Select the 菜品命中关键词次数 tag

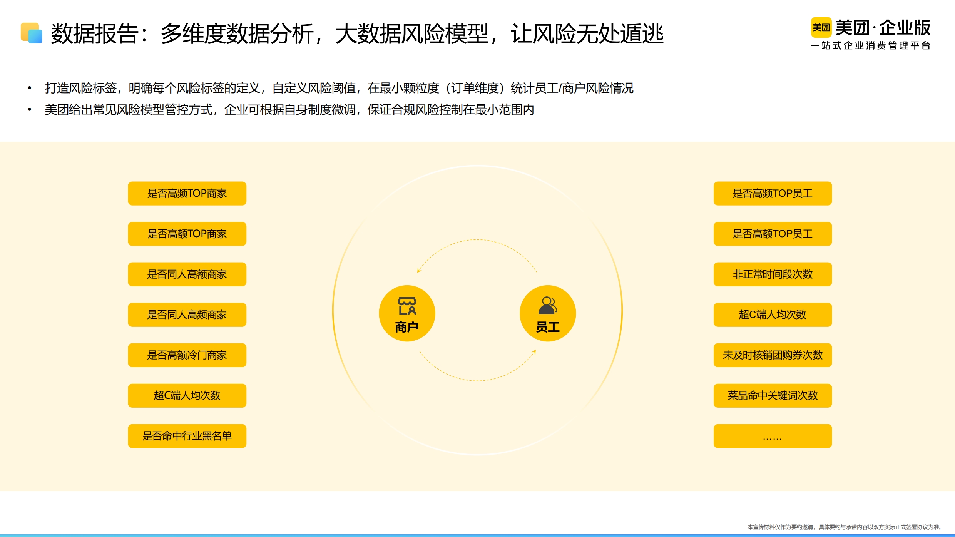click(x=773, y=395)
